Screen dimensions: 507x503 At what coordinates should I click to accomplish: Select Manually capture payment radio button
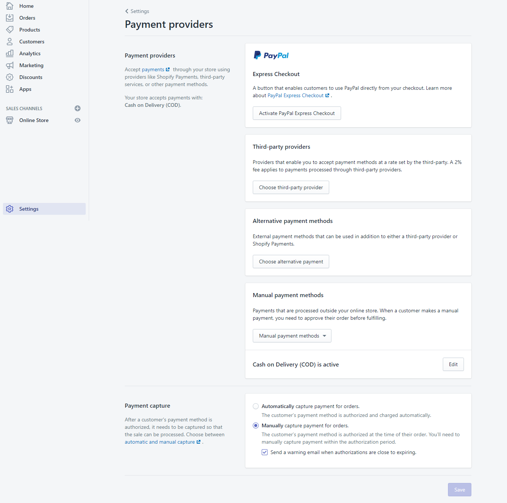pos(256,425)
